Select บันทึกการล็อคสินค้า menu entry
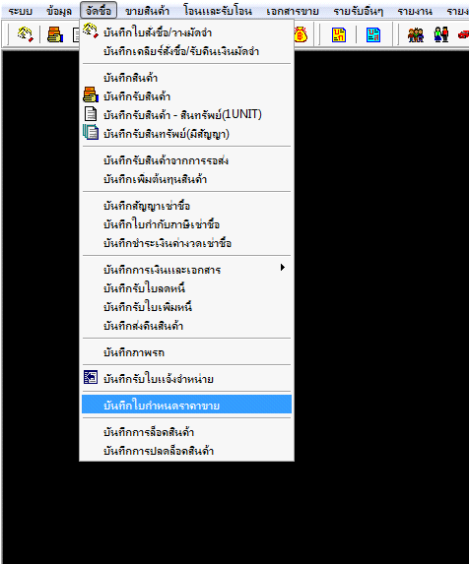This screenshot has height=564, width=469. pyautogui.click(x=186, y=432)
